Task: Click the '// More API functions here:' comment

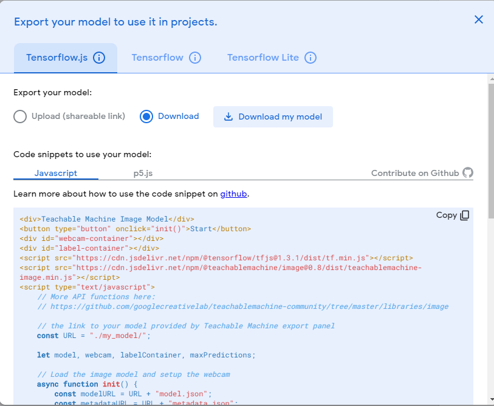Action: pos(96,297)
